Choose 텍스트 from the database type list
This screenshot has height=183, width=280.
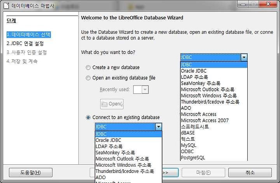214,139
